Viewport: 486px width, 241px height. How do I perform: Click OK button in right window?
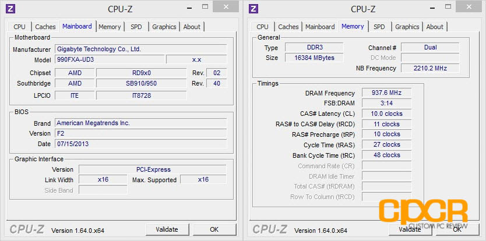pos(457,229)
